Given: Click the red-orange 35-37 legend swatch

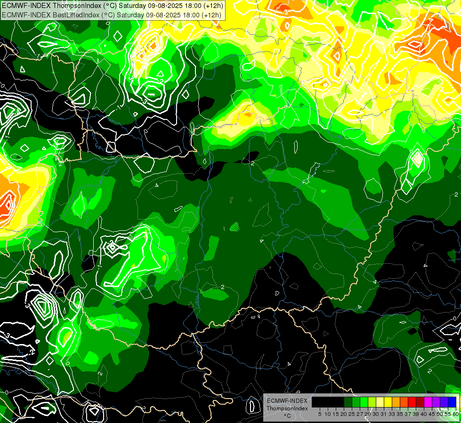Looking at the screenshot, I should click(404, 402).
